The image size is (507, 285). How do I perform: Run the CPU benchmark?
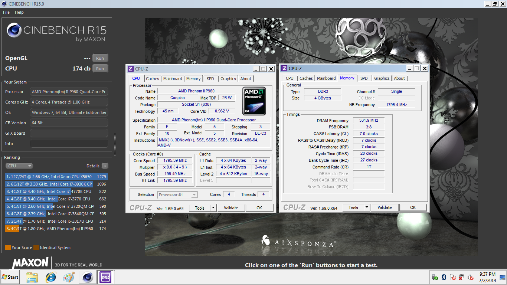tap(100, 69)
